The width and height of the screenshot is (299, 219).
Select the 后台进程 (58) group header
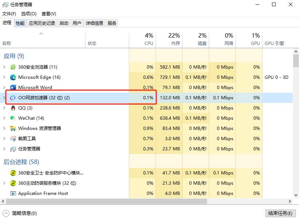(21, 162)
